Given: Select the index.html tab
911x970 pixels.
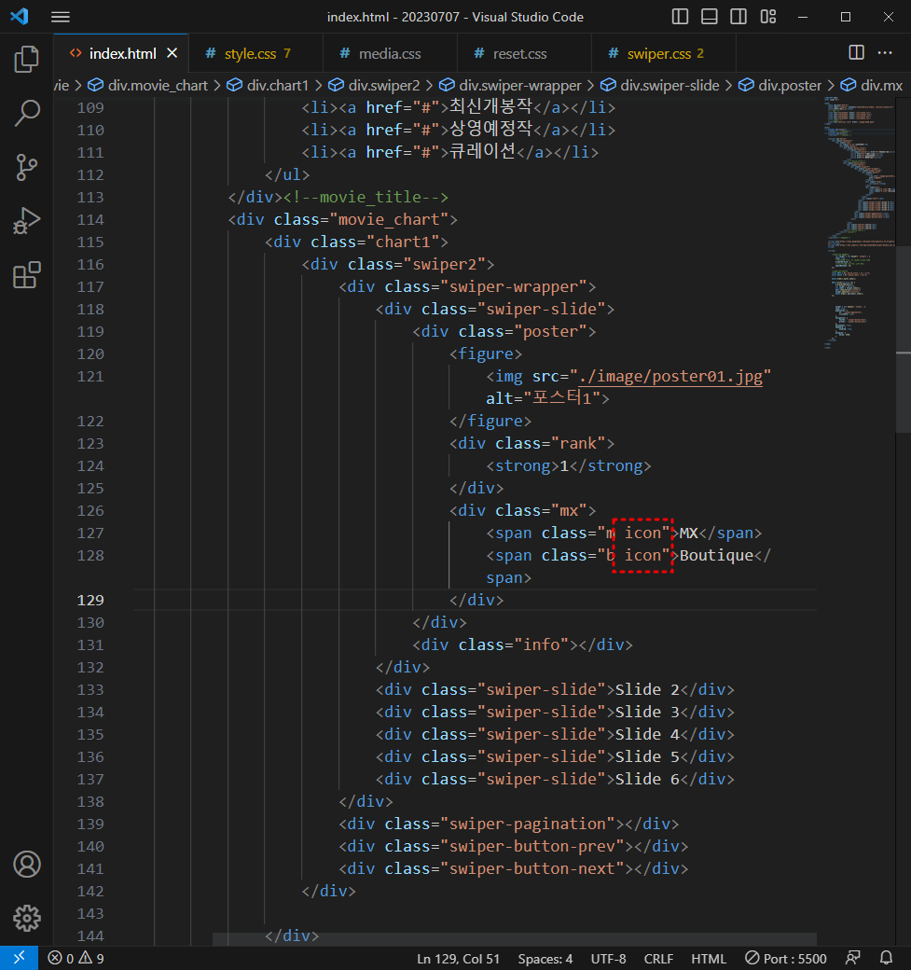Looking at the screenshot, I should [x=122, y=54].
